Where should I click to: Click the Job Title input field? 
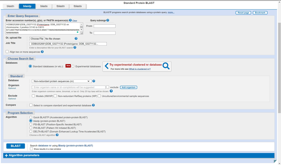68,44
